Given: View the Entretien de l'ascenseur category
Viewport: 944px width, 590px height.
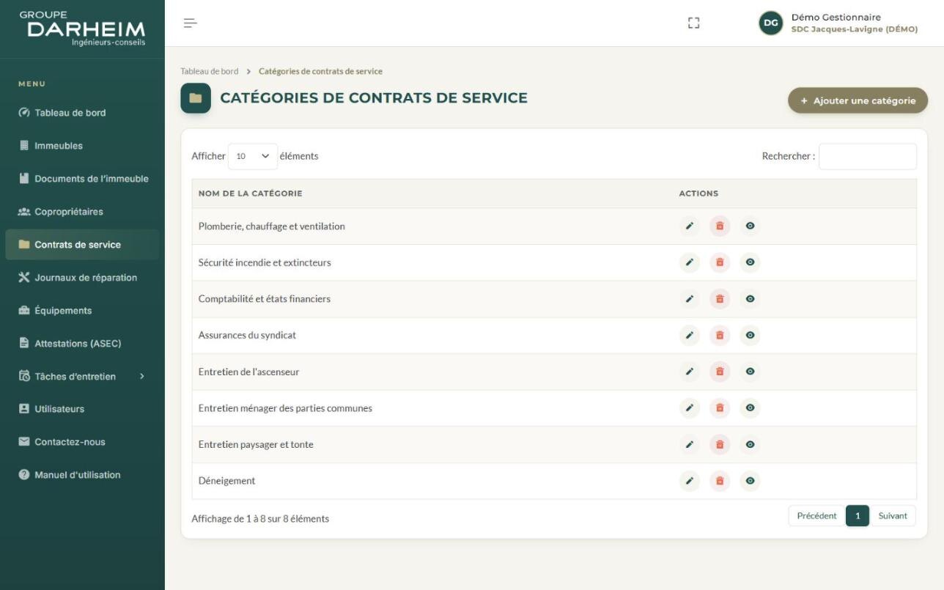Looking at the screenshot, I should tap(750, 372).
